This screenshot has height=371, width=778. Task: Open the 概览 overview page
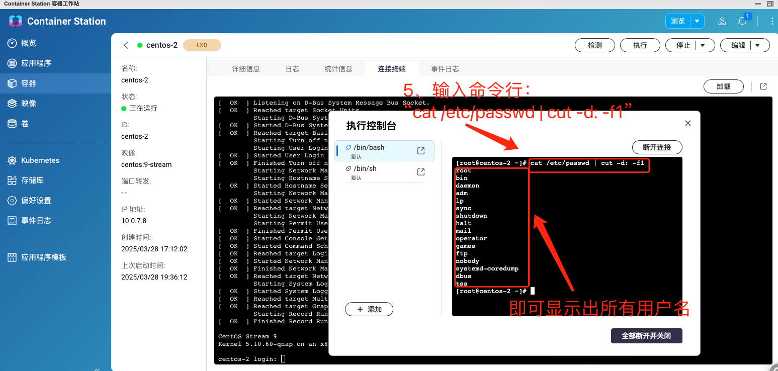pyautogui.click(x=55, y=43)
